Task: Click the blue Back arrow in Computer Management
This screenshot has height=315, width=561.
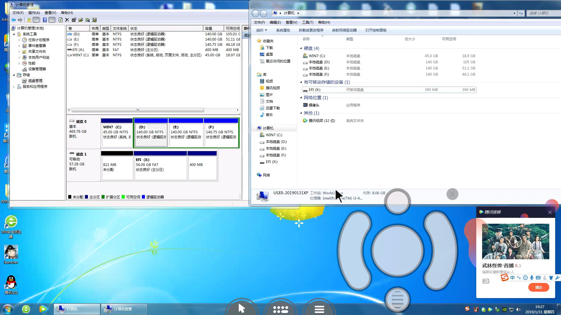Action: [x=13, y=20]
